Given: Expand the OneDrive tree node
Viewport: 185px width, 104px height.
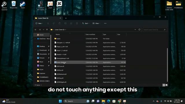Looking at the screenshot, I should tap(35, 39).
